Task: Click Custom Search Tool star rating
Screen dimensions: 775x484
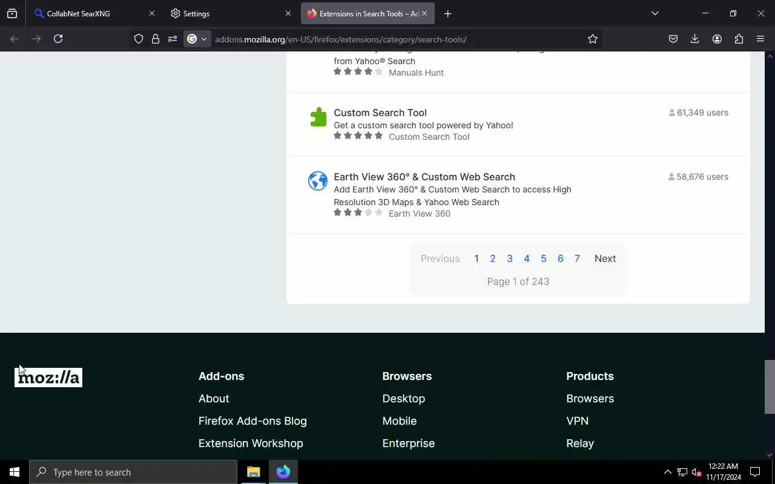Action: 358,136
